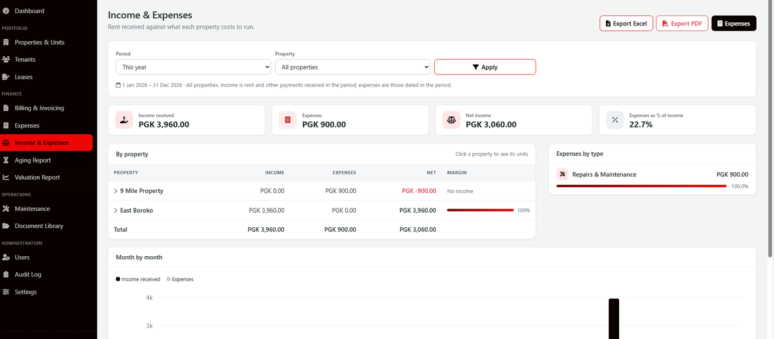Click the Total row label
774x339 pixels.
click(x=120, y=230)
